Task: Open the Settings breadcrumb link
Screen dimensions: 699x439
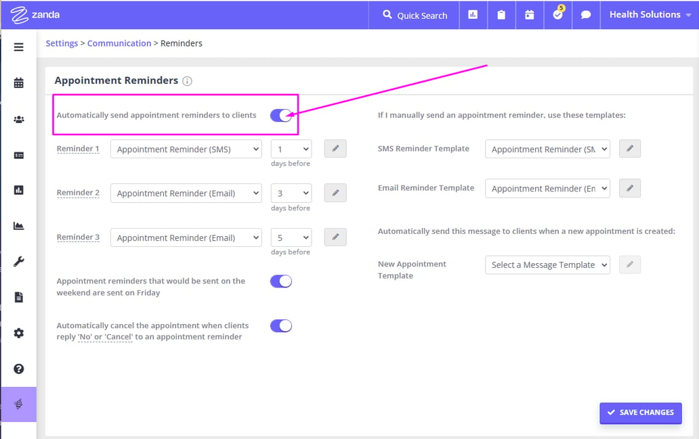Action: (x=62, y=43)
